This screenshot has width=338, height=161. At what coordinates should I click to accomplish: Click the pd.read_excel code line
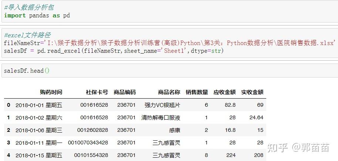pyautogui.click(x=114, y=51)
